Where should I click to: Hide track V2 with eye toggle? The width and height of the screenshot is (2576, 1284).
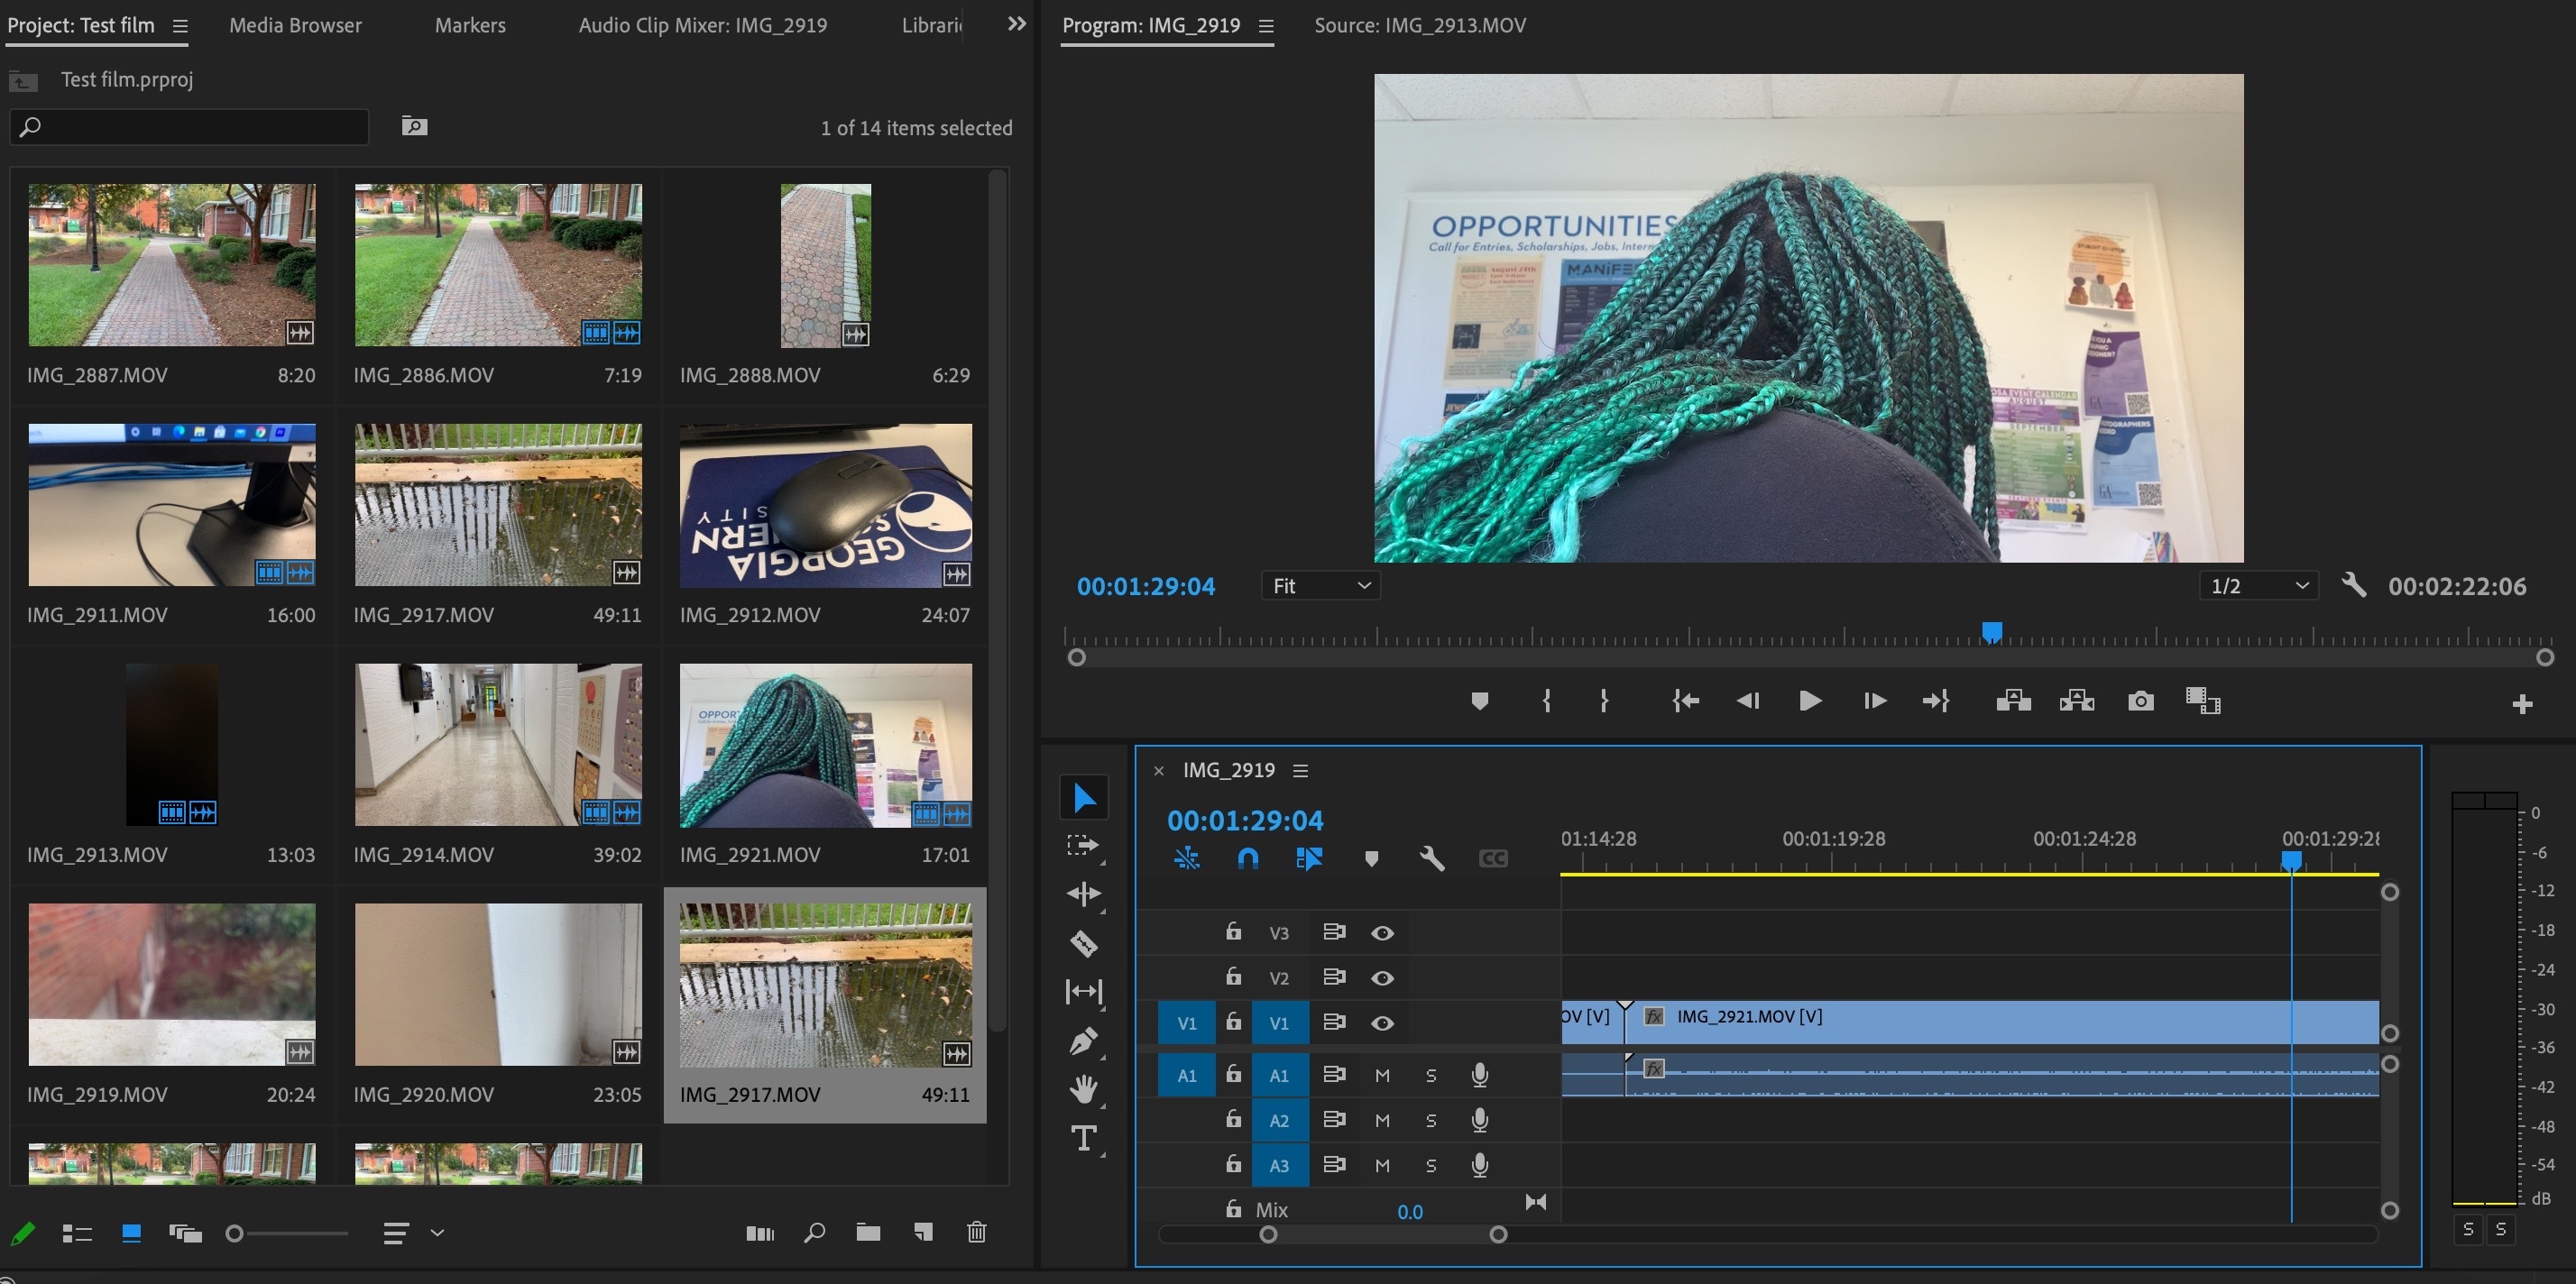coord(1382,978)
